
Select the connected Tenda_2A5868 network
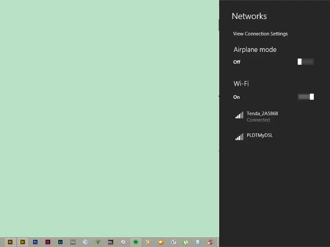coord(262,116)
